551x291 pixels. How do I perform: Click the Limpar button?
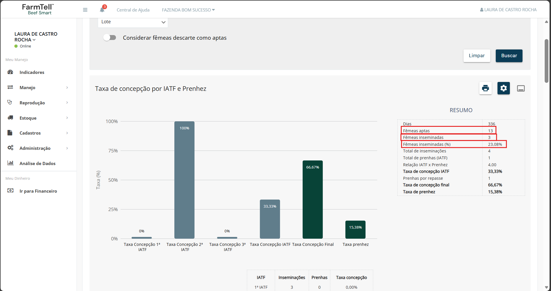(x=477, y=56)
